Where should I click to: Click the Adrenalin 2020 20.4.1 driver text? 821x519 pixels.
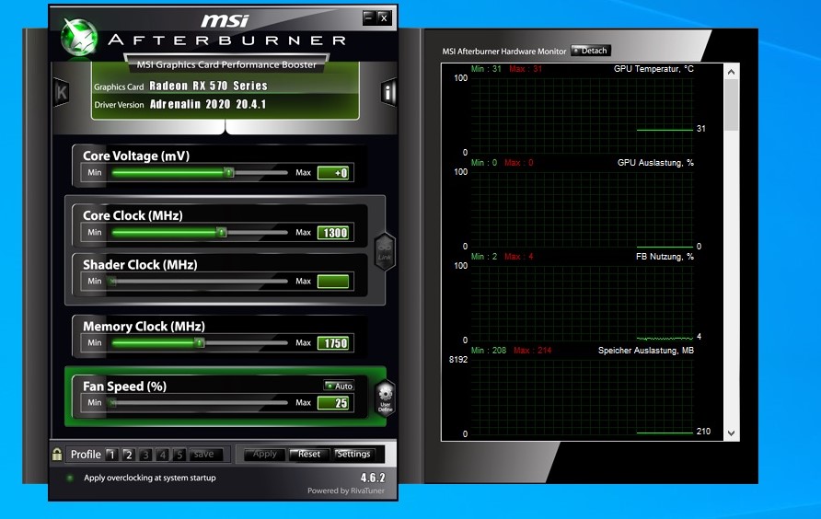[x=208, y=104]
